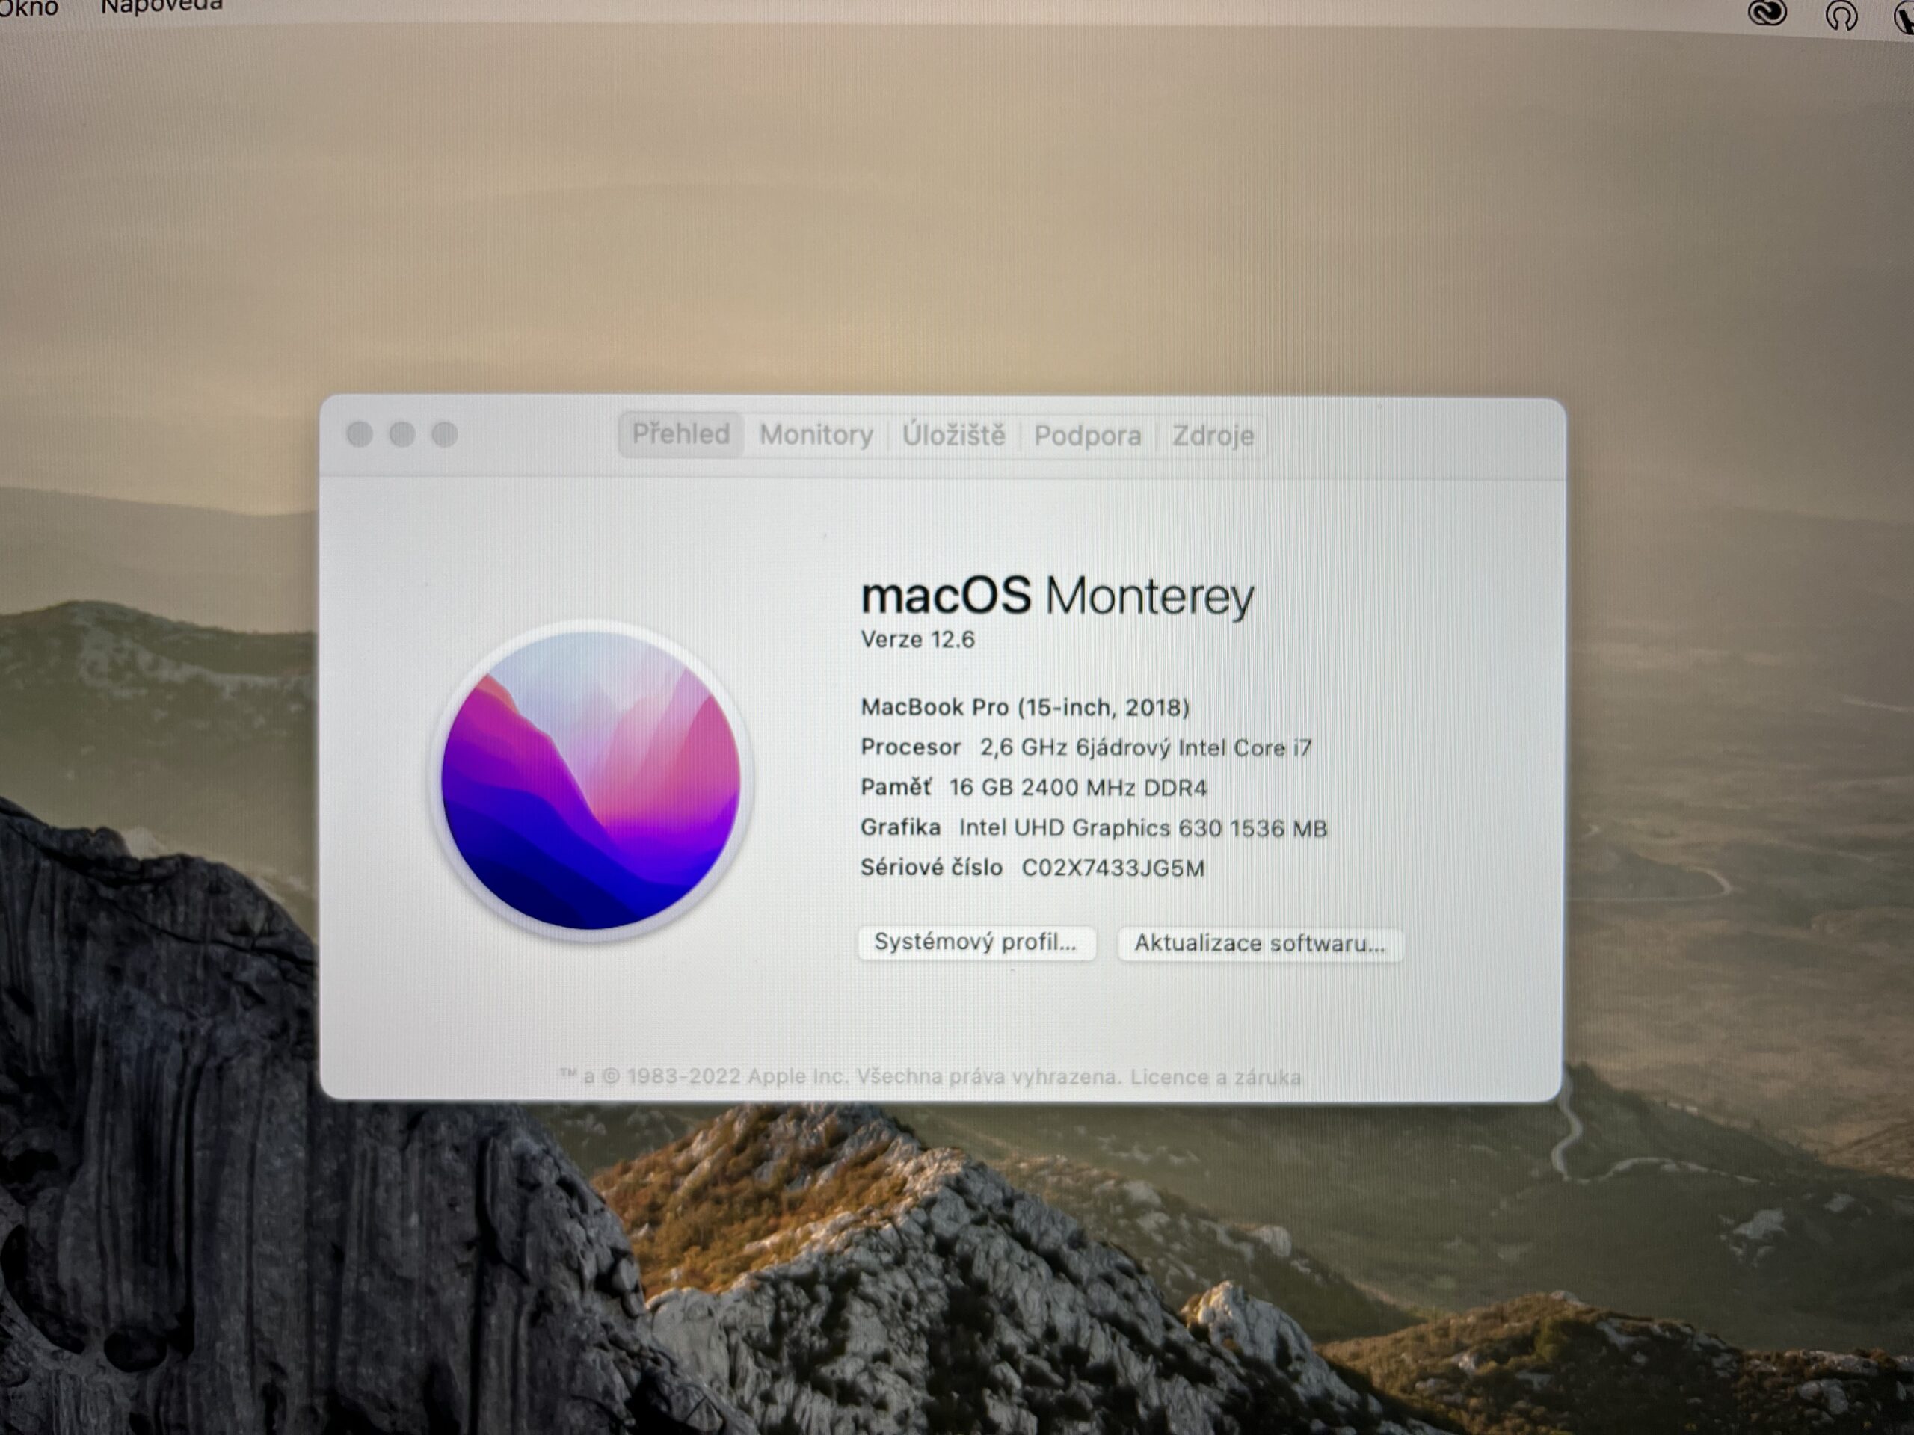The image size is (1914, 1435).
Task: Click the Aktualizace softwaru button
Action: (x=1259, y=944)
